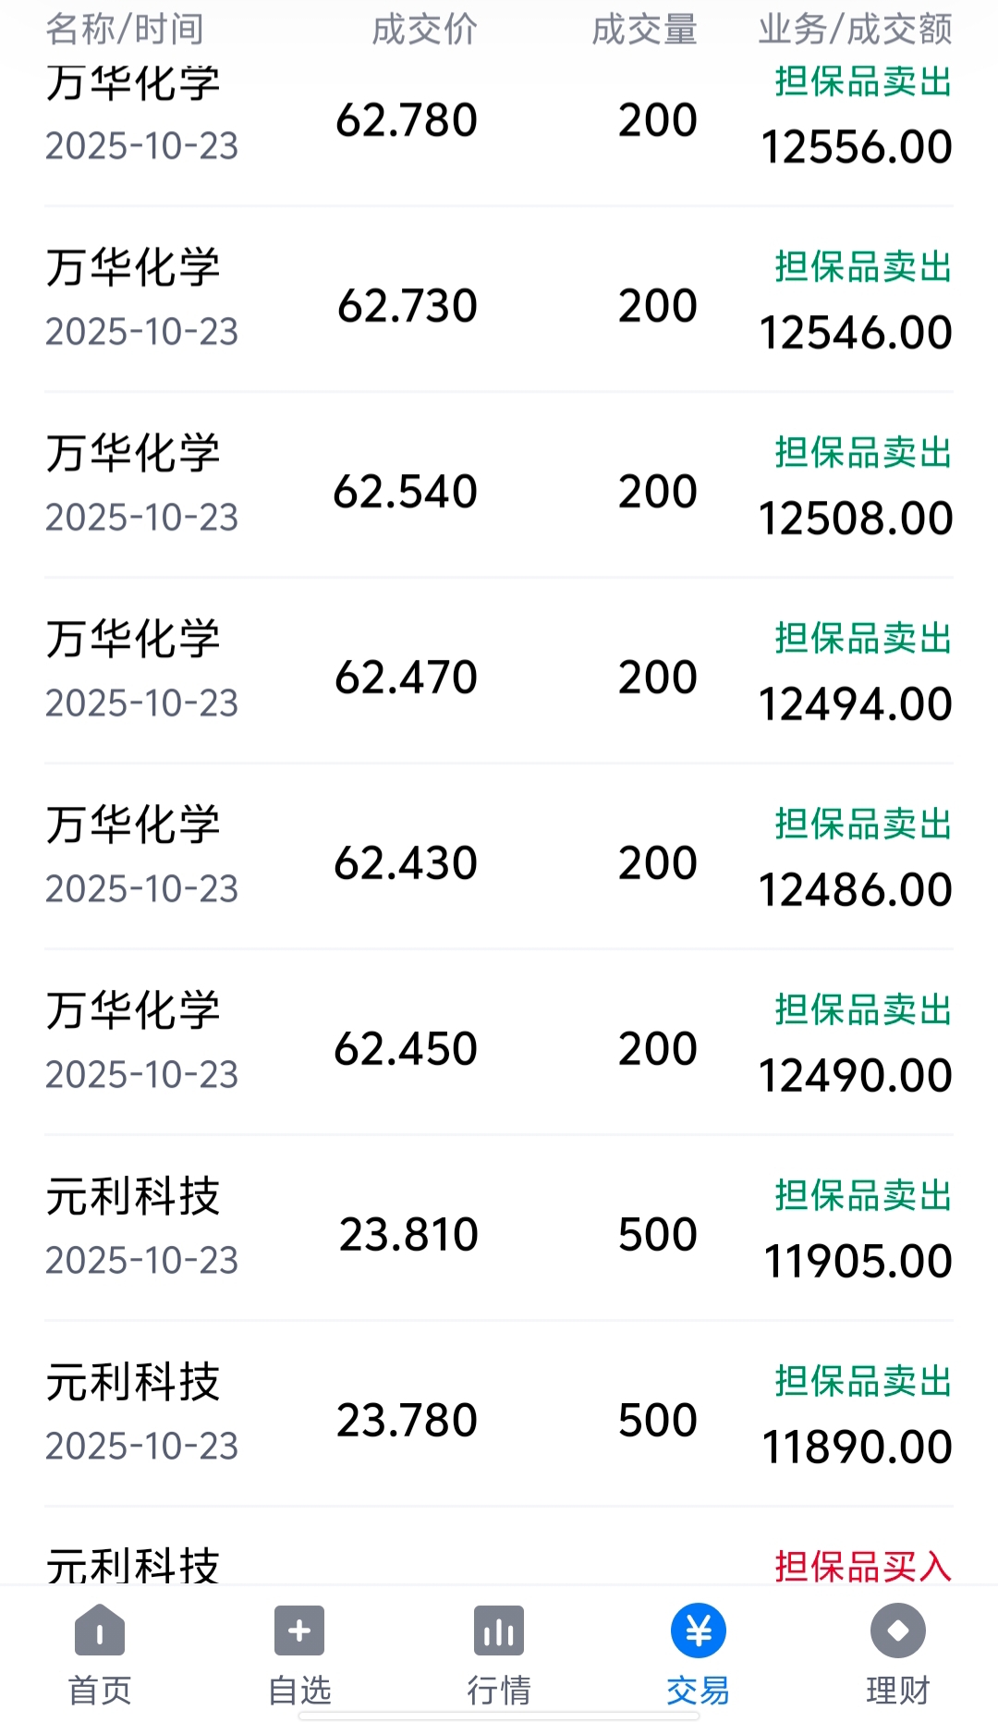
Task: Tap the 交易 yen trade icon
Action: click(699, 1630)
